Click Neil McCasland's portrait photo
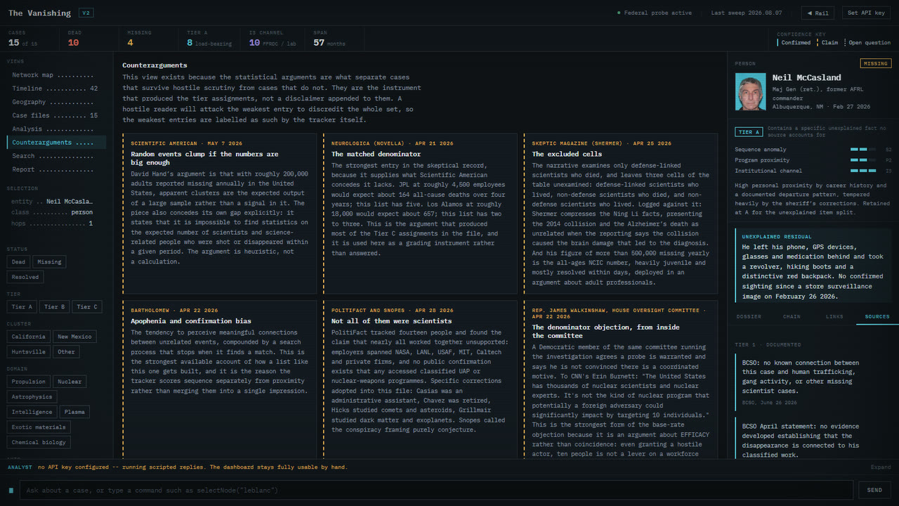 (751, 92)
